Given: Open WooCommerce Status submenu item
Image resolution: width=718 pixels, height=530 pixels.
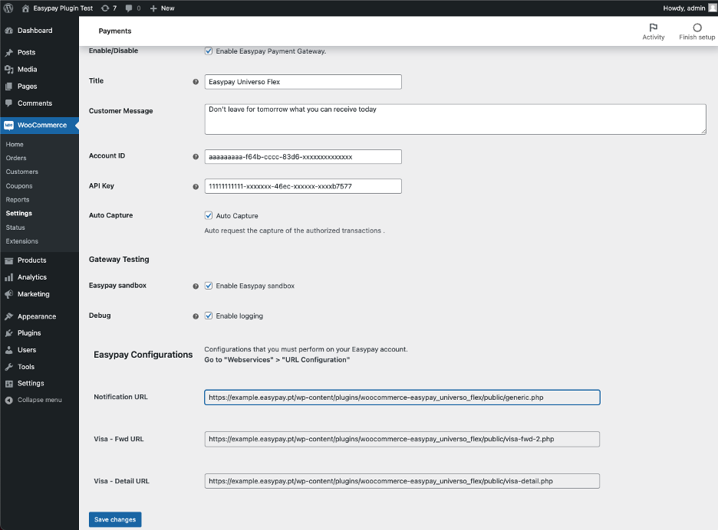Looking at the screenshot, I should (x=15, y=227).
